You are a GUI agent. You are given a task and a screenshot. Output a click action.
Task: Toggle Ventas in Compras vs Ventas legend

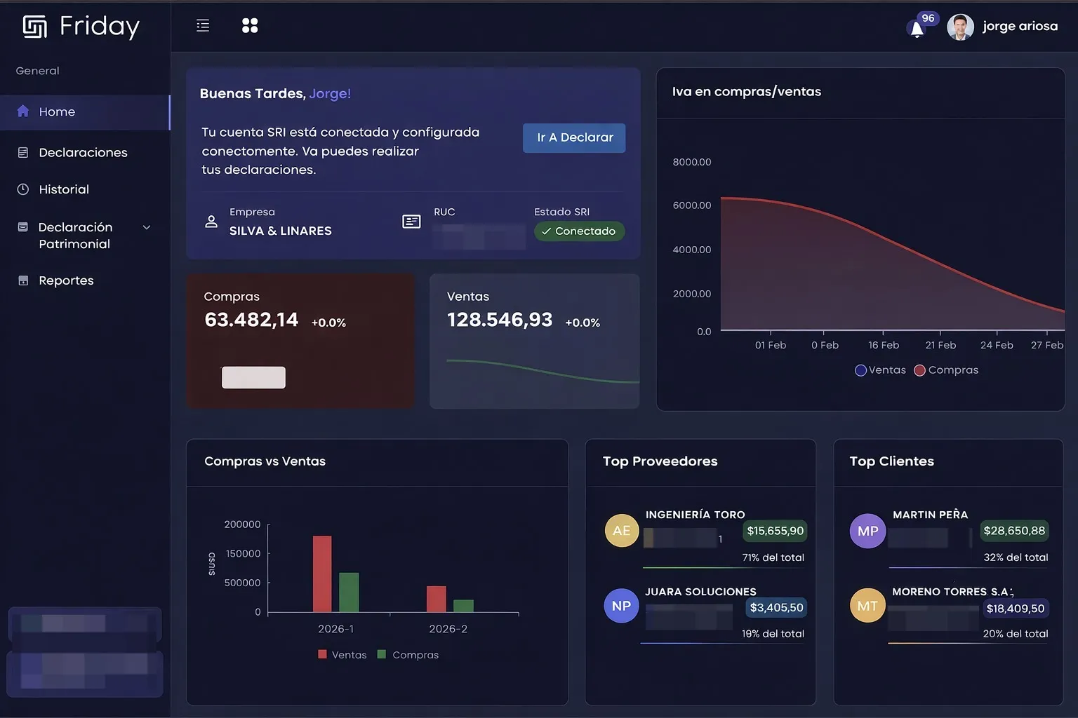point(342,655)
